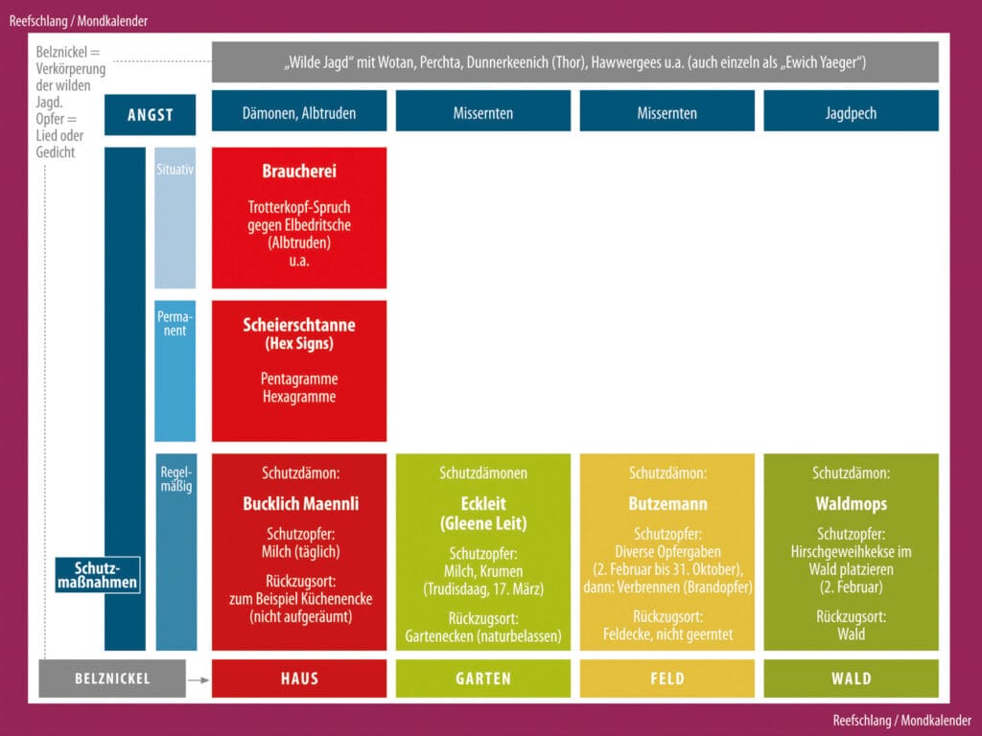Select the Scheierschtanne (Hex Signs) box
This screenshot has height=736, width=982.
click(299, 371)
